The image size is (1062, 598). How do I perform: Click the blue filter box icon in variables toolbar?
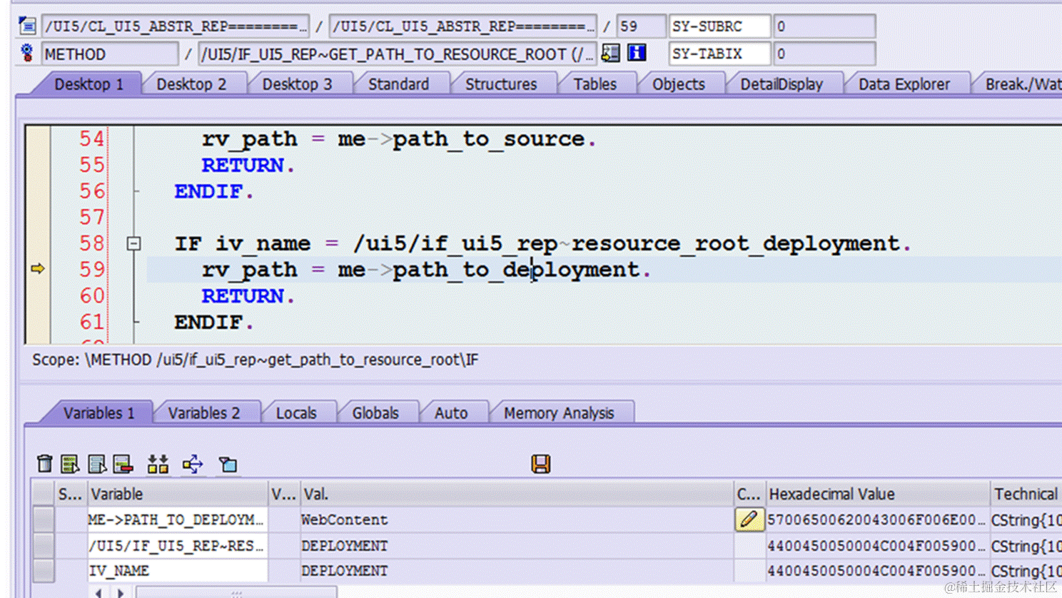[x=228, y=464]
